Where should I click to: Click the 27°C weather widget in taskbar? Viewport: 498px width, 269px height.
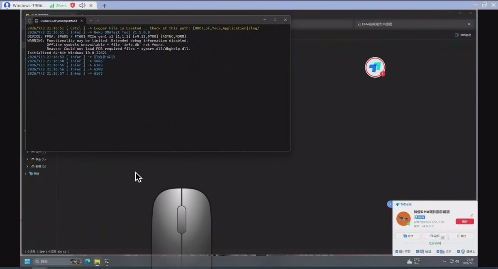(x=413, y=261)
